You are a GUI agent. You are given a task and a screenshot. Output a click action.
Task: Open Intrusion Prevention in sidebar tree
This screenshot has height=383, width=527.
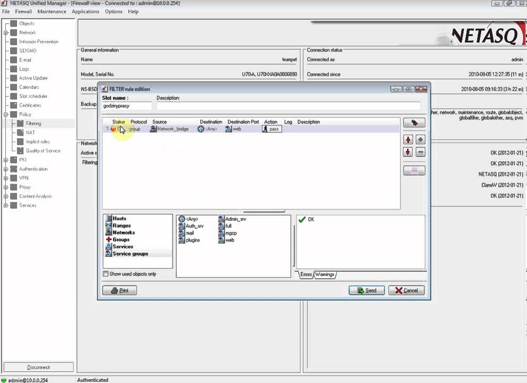[39, 41]
